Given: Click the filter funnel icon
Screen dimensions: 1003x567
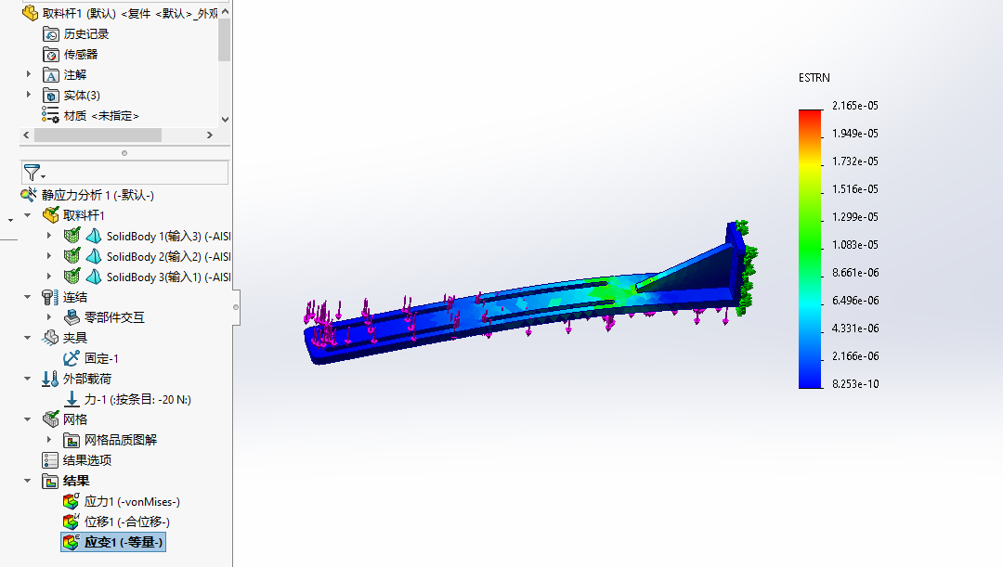Looking at the screenshot, I should click(31, 173).
